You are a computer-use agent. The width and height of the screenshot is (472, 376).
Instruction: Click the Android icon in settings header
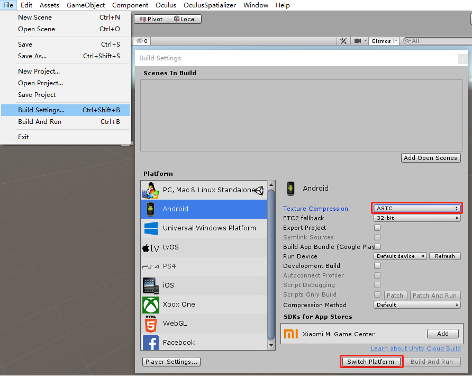click(291, 189)
